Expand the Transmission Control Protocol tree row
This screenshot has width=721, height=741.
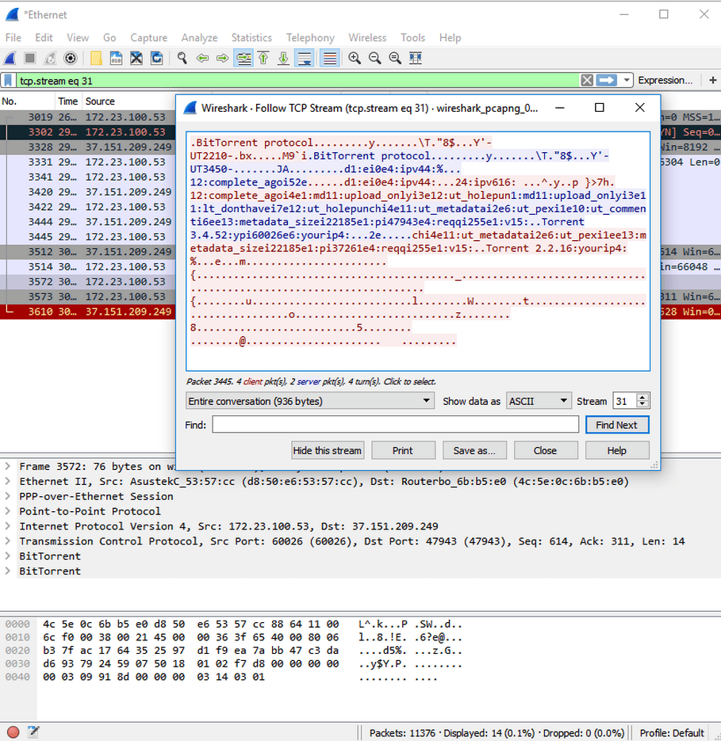(x=9, y=541)
